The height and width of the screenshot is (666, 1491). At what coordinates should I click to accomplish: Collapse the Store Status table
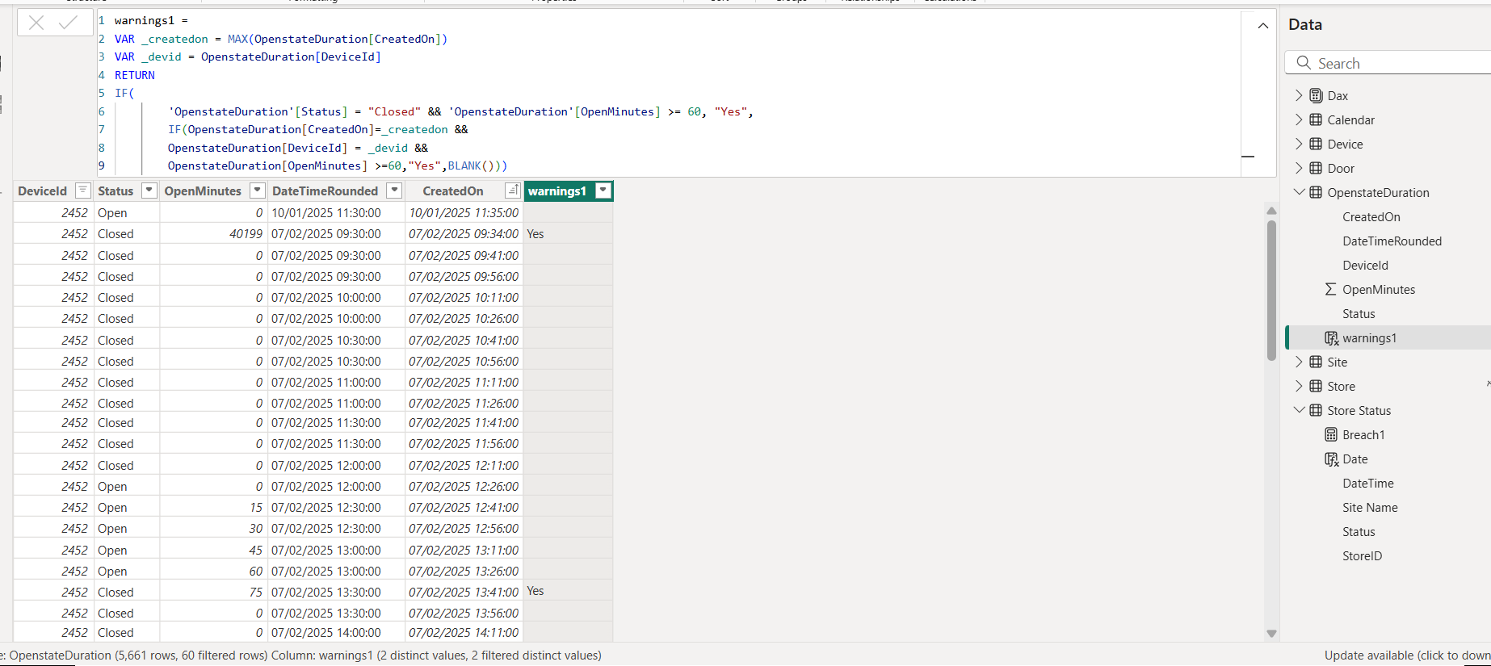tap(1299, 410)
